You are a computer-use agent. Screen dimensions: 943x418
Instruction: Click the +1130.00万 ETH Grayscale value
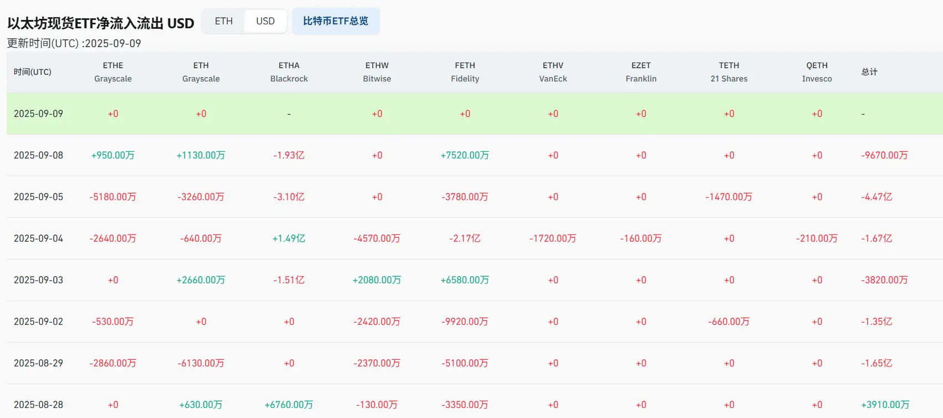(201, 155)
